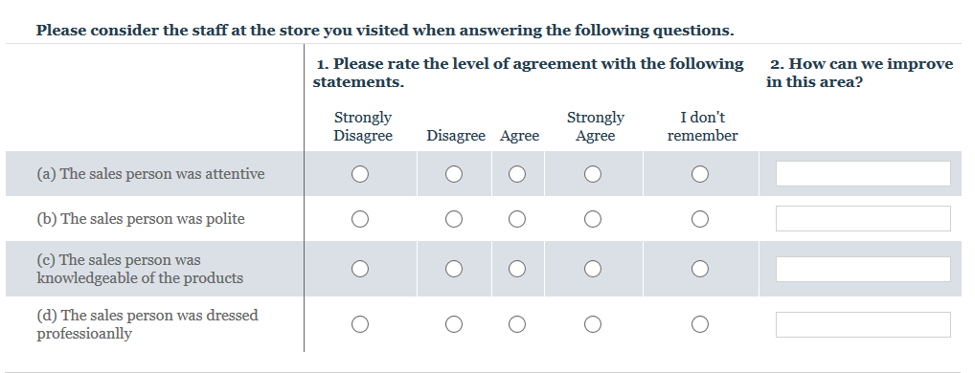Focus improvement field for dressed professionally row

coord(863,324)
